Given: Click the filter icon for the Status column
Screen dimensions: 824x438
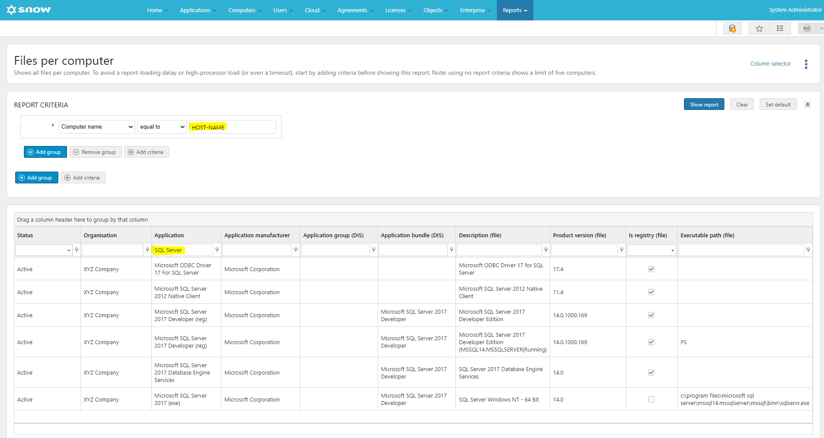Looking at the screenshot, I should [x=77, y=250].
